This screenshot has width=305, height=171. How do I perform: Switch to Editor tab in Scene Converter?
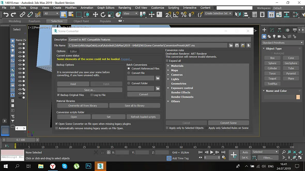pos(73,52)
